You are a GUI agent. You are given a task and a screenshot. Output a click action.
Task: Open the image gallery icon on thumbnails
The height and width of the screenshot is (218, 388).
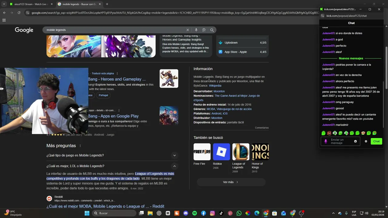(149, 51)
